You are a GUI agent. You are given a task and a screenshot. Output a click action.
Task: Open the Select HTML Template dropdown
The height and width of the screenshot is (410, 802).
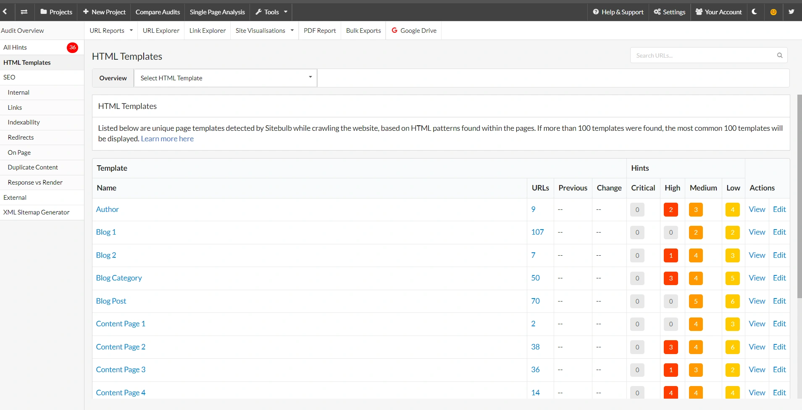click(x=226, y=78)
